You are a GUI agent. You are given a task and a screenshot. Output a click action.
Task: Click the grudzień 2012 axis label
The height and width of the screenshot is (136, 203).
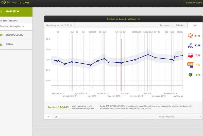[x=69, y=96]
